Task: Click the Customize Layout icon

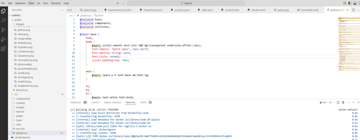Action: pyautogui.click(x=345, y=3)
